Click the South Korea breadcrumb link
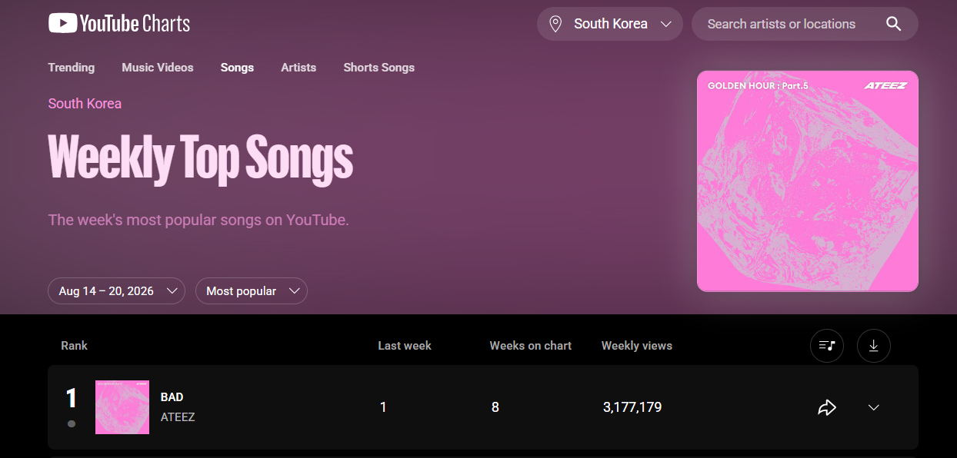Viewport: 957px width, 458px height. point(85,104)
